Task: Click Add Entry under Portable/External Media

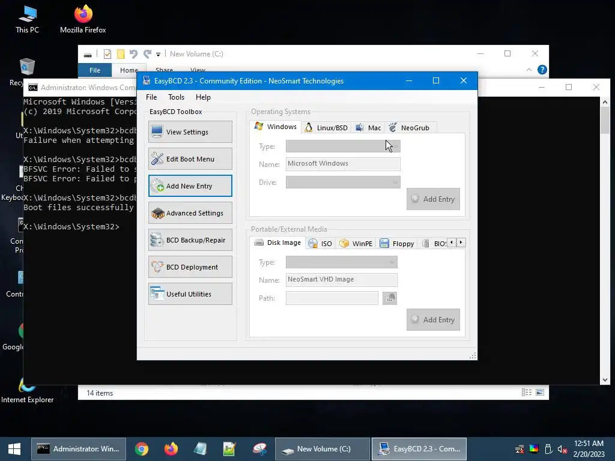Action: (x=433, y=320)
